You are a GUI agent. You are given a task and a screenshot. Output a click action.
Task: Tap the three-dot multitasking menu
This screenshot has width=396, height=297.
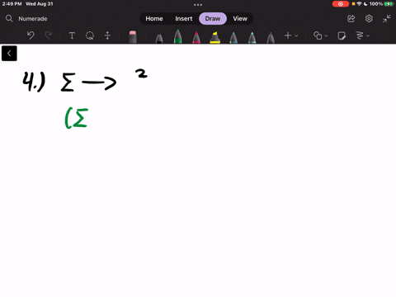(198, 5)
